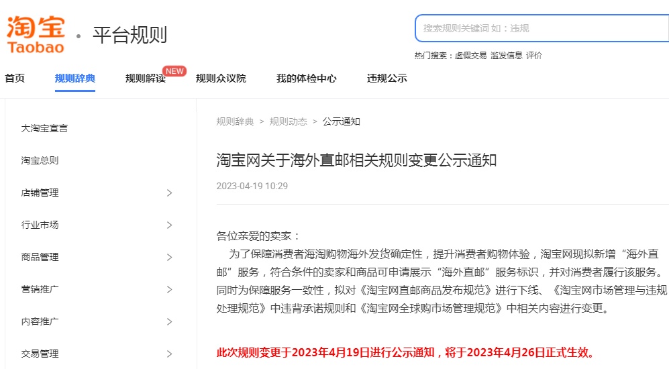Click hot search term 虚假交易
Viewport: 669px width, 369px height.
(470, 56)
